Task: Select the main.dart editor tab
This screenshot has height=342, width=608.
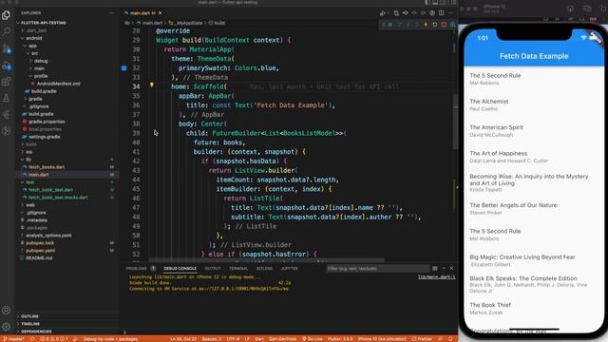Action: [x=142, y=12]
